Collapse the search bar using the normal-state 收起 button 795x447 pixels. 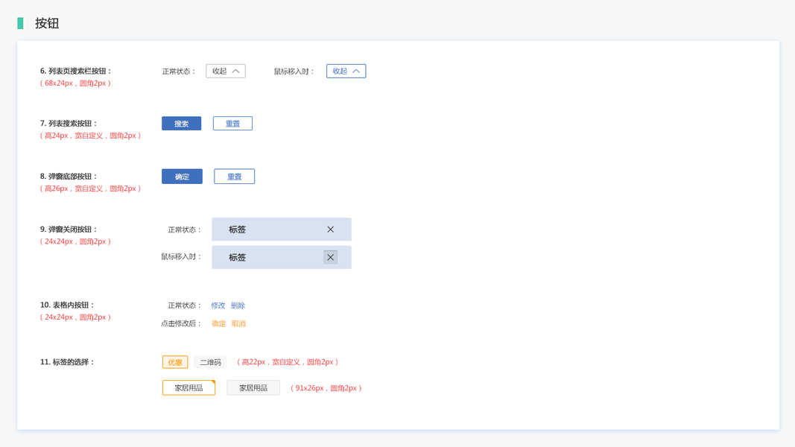[x=226, y=71]
